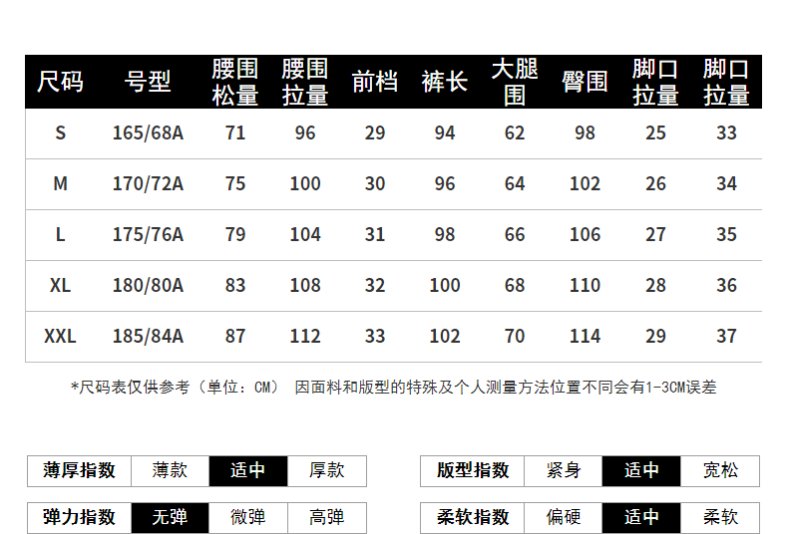The image size is (788, 534).
Task: Click ankle value 27 in L row
Action: (x=655, y=235)
